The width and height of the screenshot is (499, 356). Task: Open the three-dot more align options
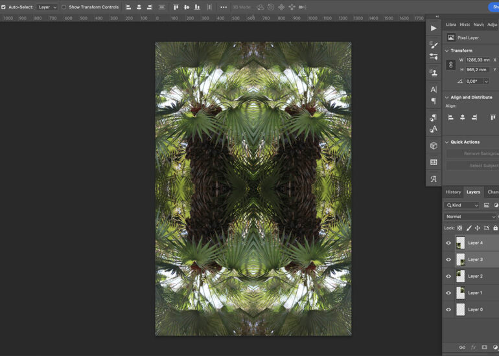(x=224, y=7)
